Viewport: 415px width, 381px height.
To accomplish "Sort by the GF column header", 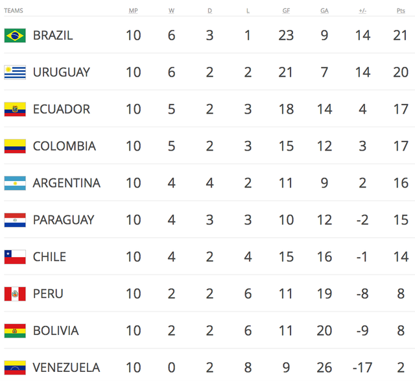I will click(286, 11).
